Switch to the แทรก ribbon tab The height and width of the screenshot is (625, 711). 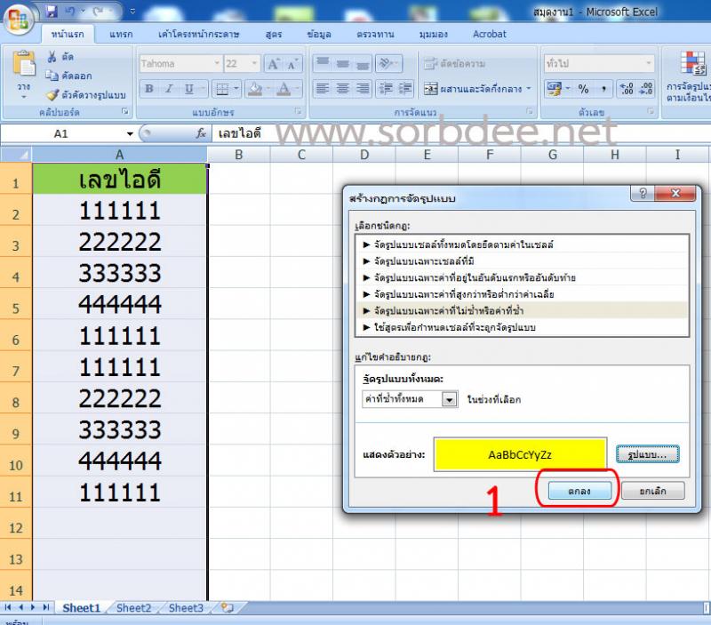tap(121, 34)
